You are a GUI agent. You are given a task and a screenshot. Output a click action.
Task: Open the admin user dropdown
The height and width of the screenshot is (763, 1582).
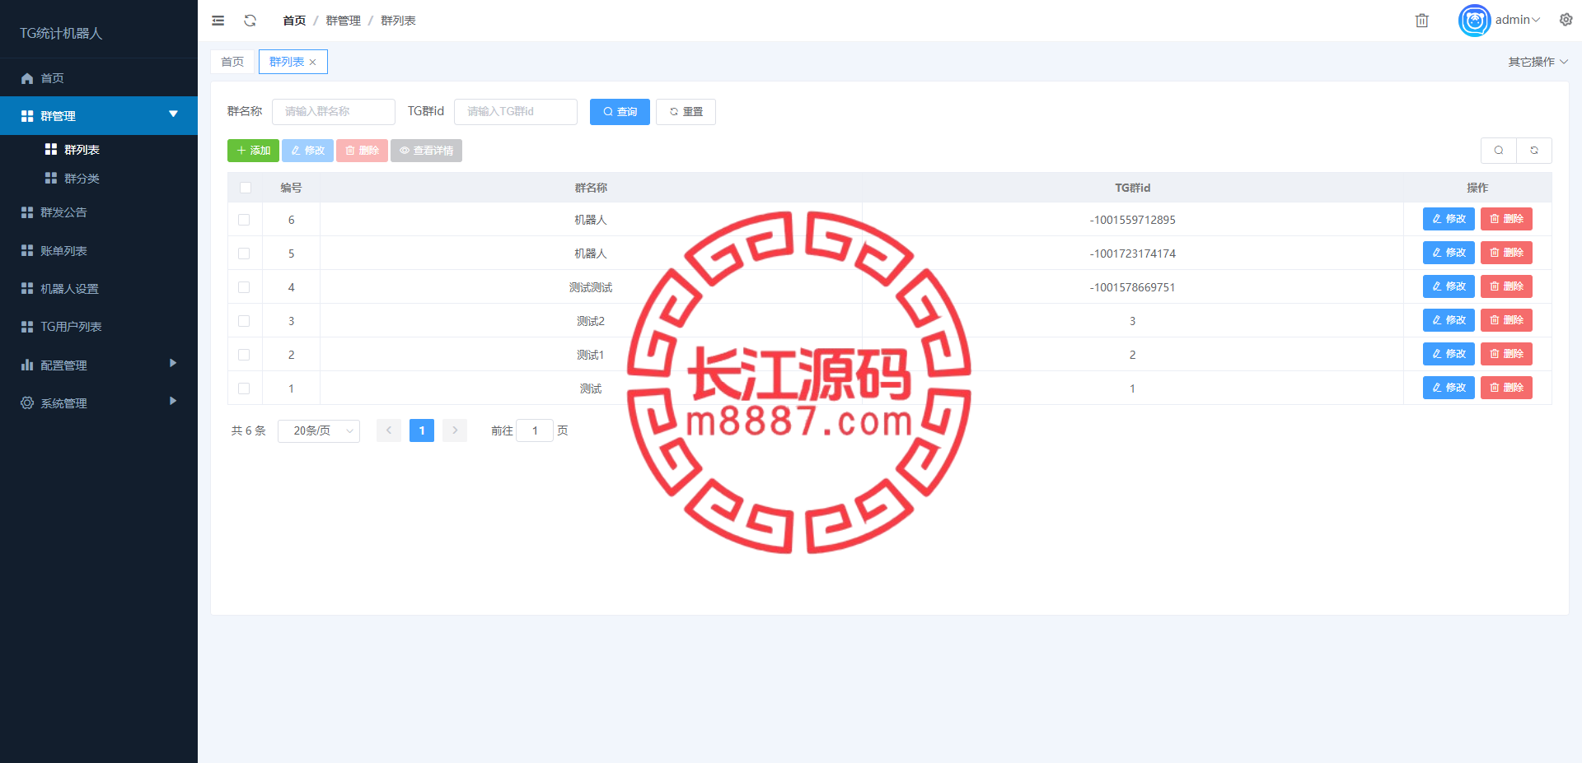pos(1518,20)
